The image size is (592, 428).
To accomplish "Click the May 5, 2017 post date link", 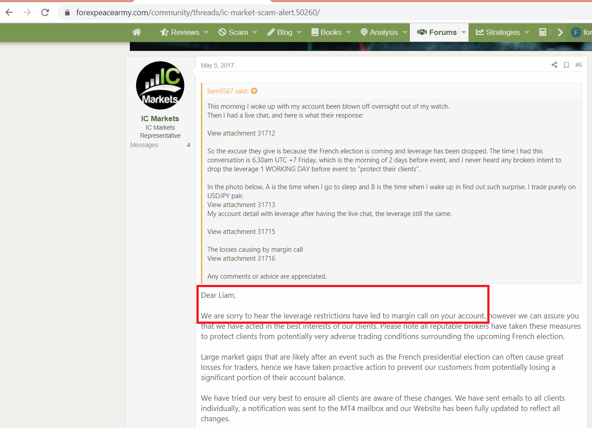I will click(217, 65).
